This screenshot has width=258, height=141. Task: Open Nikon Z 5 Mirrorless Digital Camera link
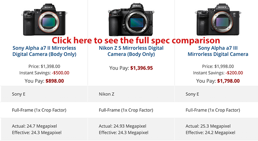point(131,51)
